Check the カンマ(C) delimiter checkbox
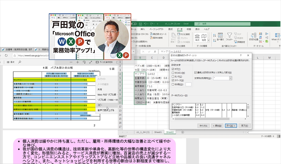The width and height of the screenshot is (281, 164). [x=173, y=77]
